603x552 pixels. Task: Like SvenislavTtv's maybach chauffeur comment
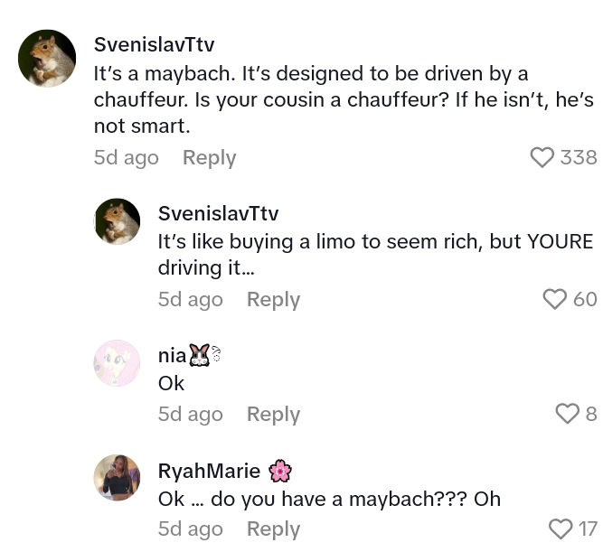pyautogui.click(x=542, y=157)
